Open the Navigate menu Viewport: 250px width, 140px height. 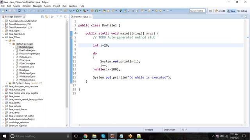37,6
